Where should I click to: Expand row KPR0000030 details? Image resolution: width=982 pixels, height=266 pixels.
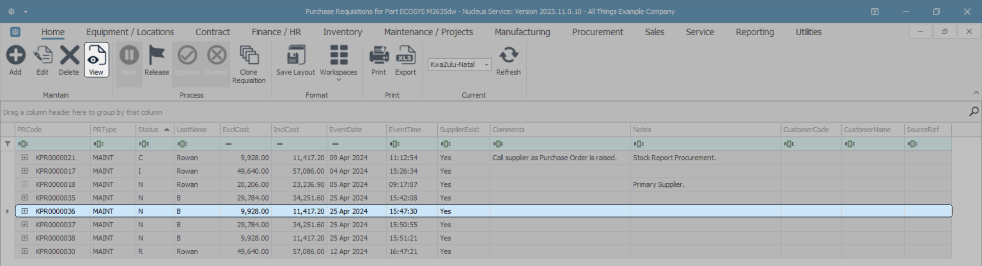click(x=25, y=251)
